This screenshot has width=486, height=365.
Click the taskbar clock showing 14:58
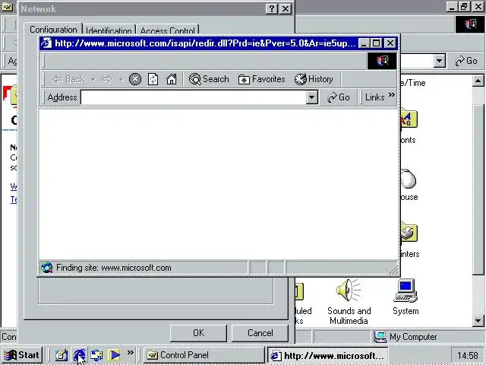(468, 355)
